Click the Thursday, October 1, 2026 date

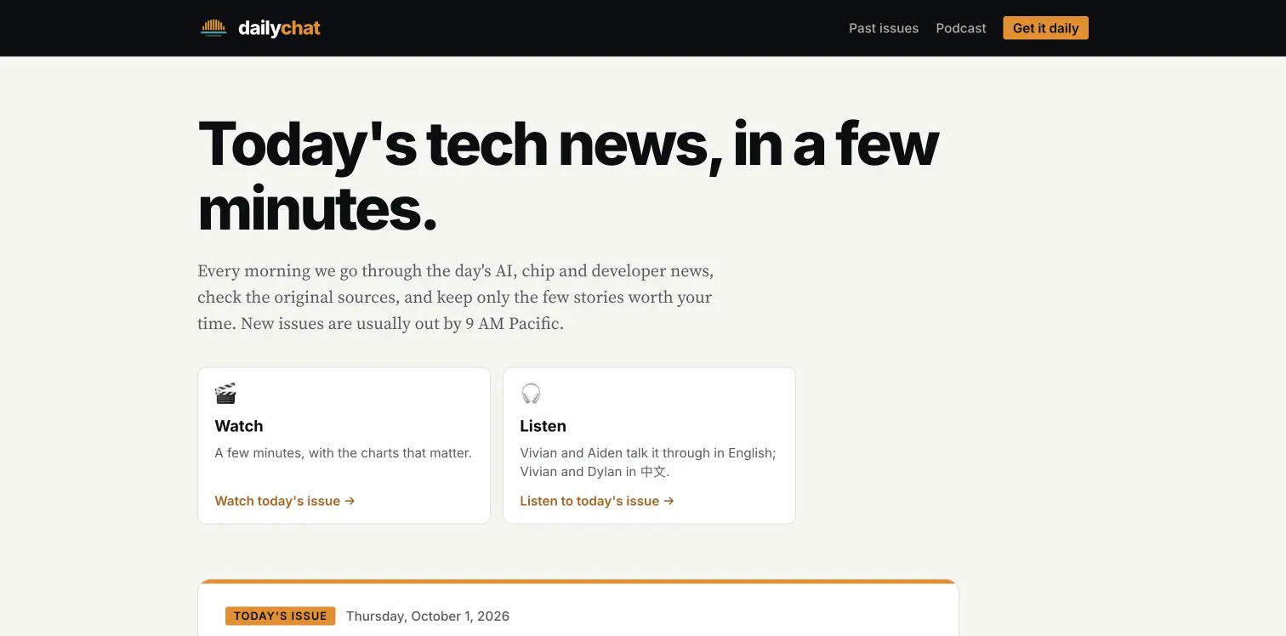coord(428,616)
